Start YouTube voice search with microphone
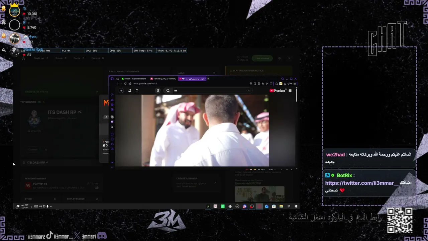 click(158, 90)
